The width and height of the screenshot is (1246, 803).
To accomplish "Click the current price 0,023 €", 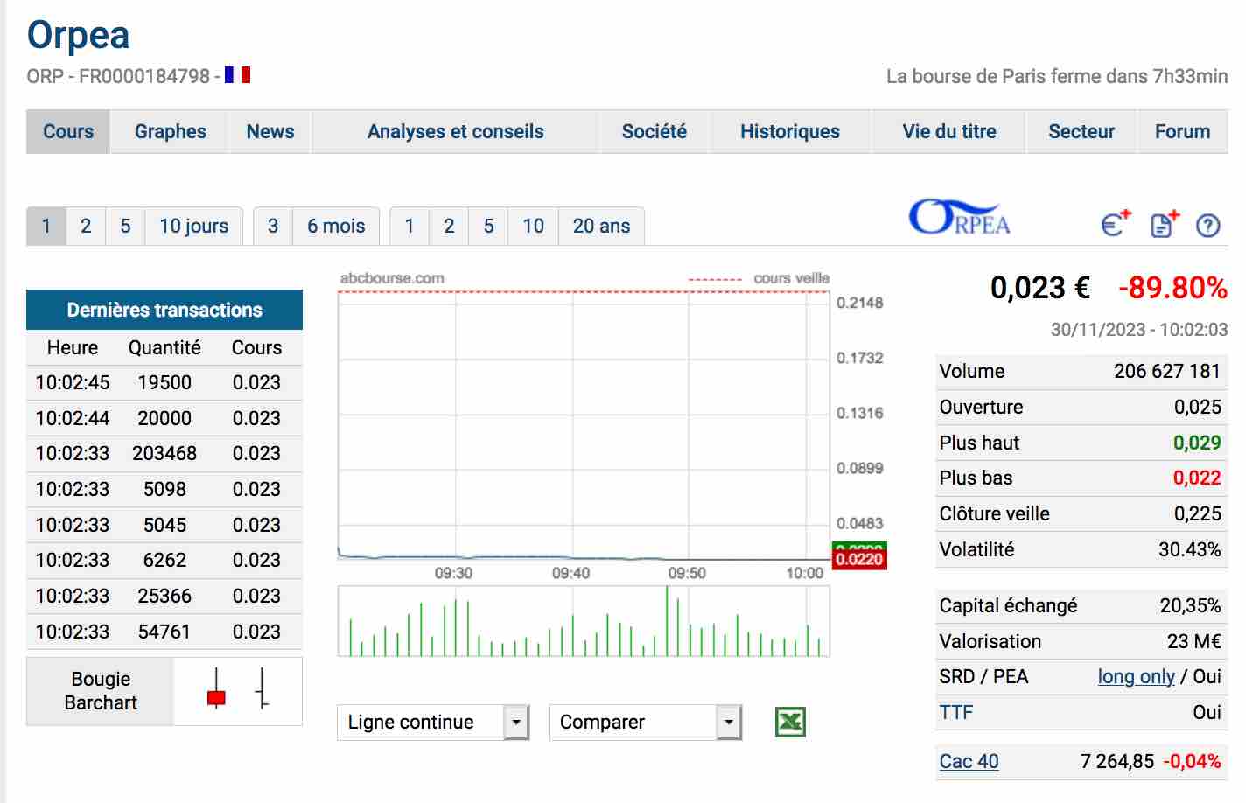I will 1040,287.
